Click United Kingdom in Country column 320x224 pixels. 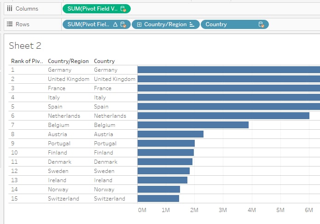(115, 79)
